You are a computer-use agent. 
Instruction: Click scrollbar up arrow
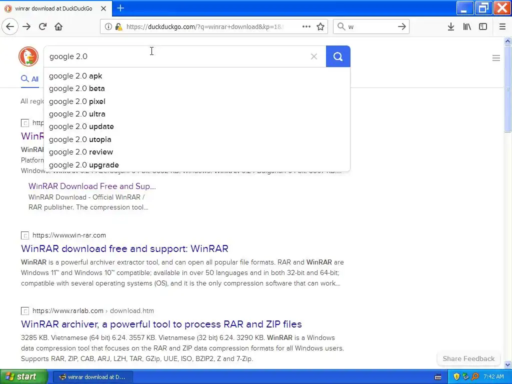[x=507, y=41]
